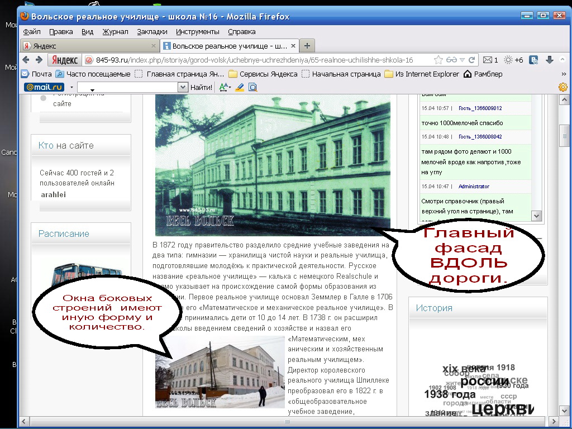Click the Administrator name in chat

pyautogui.click(x=473, y=187)
